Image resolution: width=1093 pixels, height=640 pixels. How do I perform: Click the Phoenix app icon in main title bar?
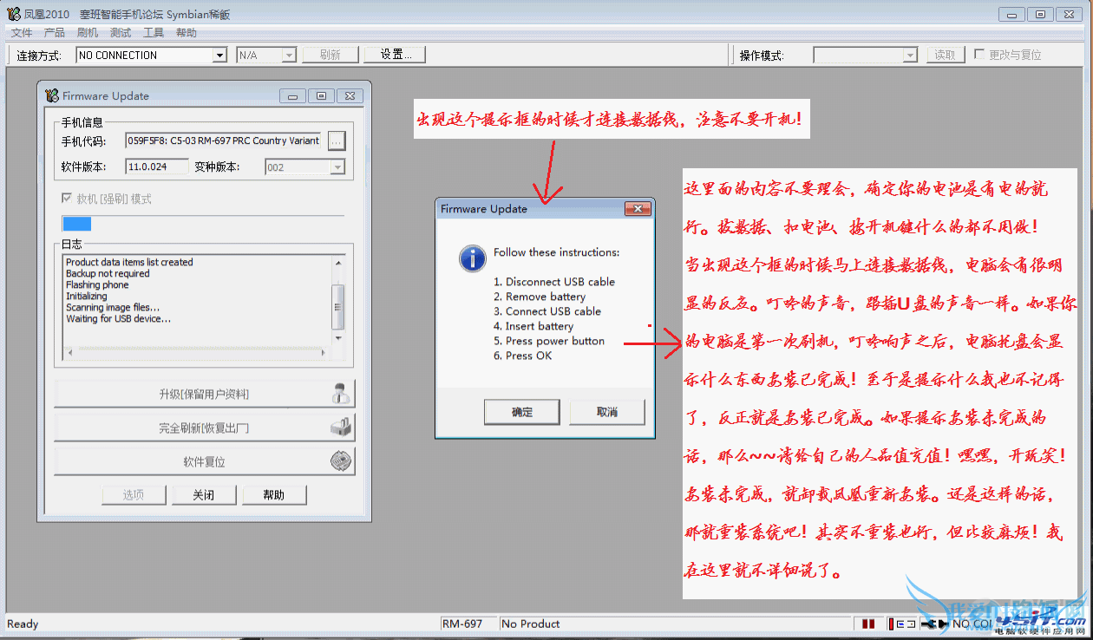[13, 14]
